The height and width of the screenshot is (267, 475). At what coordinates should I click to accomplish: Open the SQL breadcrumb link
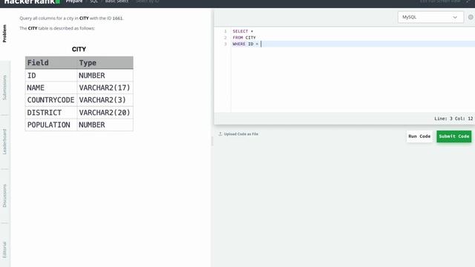click(94, 1)
